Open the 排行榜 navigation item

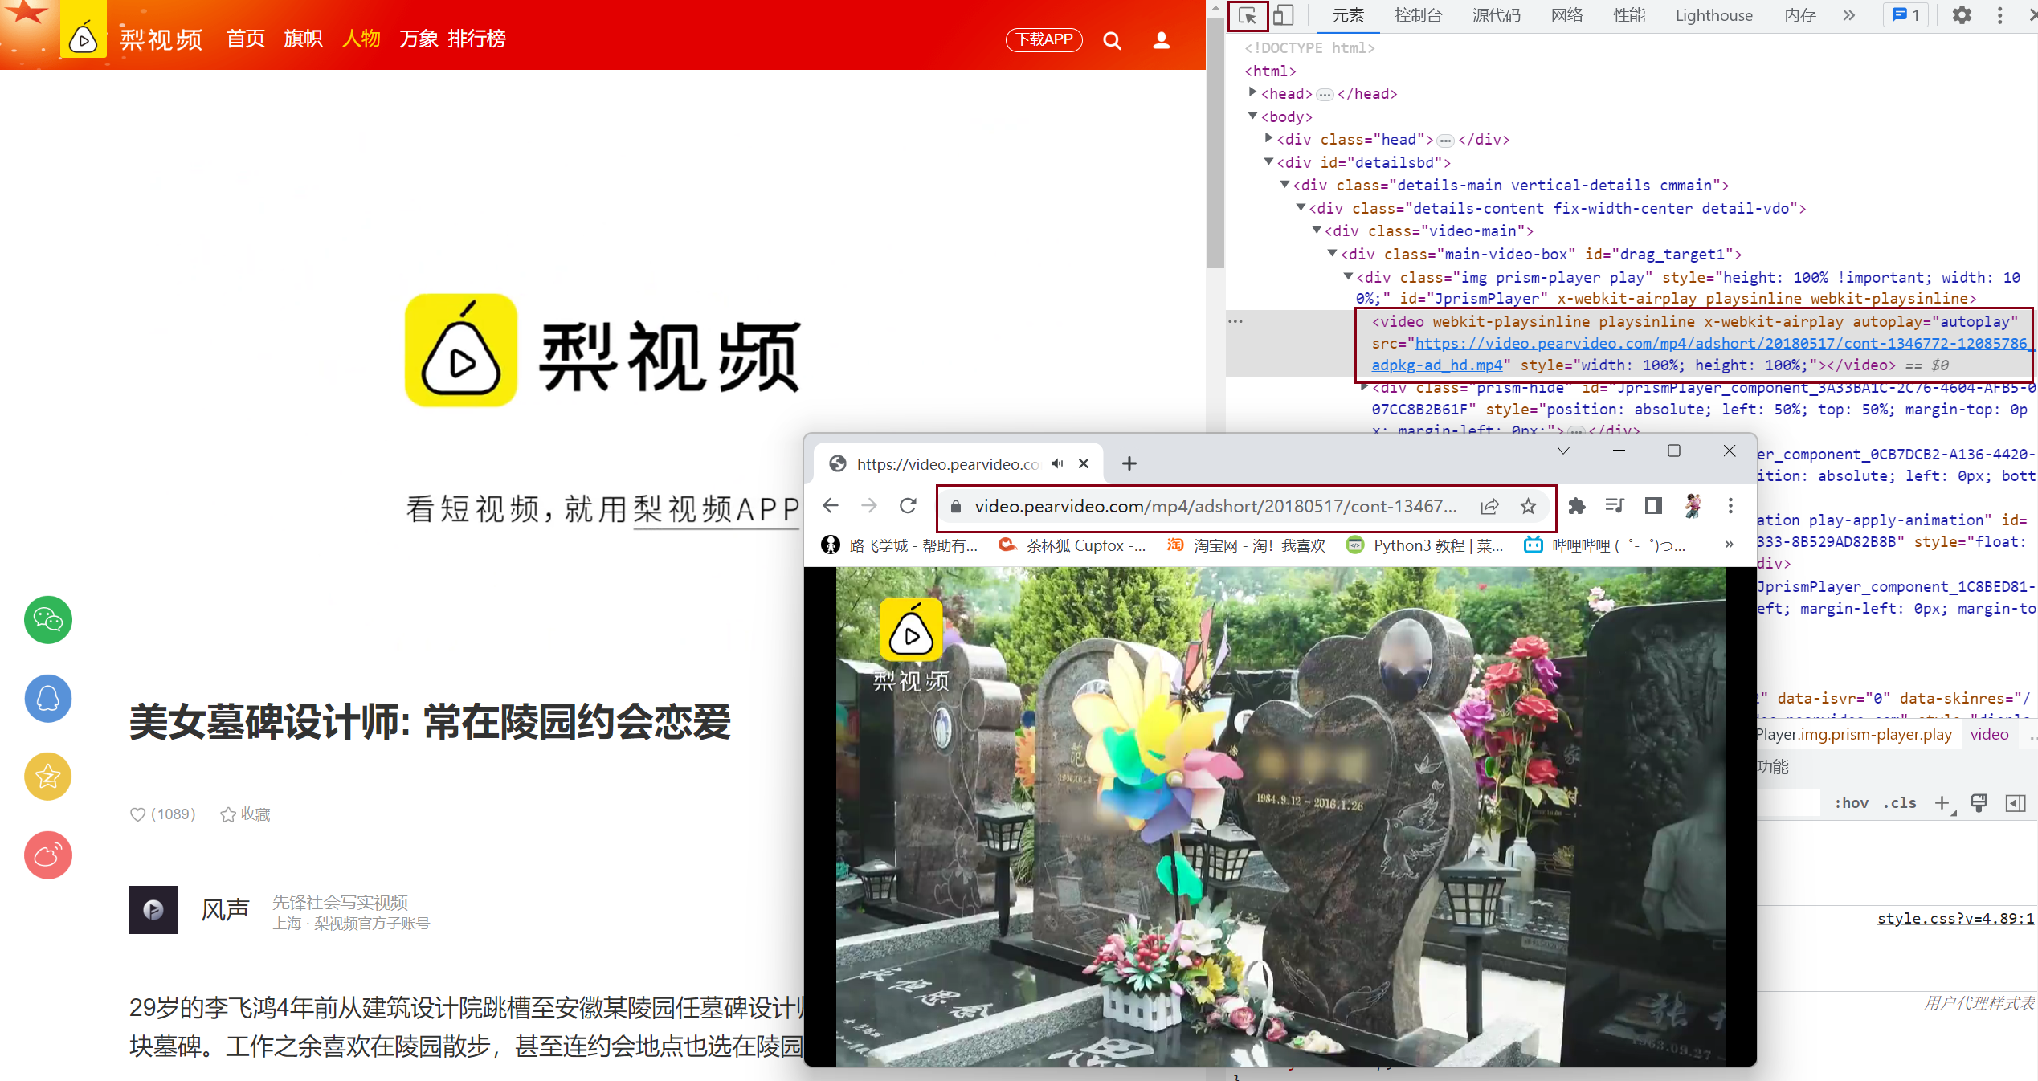476,39
